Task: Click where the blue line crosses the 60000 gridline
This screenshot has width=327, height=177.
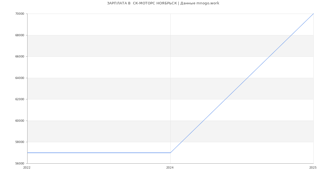Action: (x=203, y=121)
